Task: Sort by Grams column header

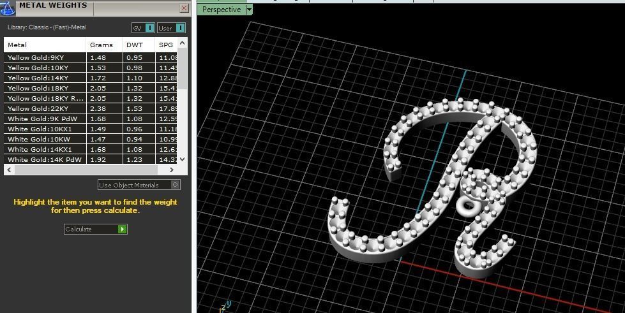Action: (x=104, y=45)
